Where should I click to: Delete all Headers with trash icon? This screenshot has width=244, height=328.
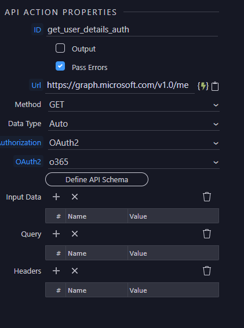click(x=207, y=271)
